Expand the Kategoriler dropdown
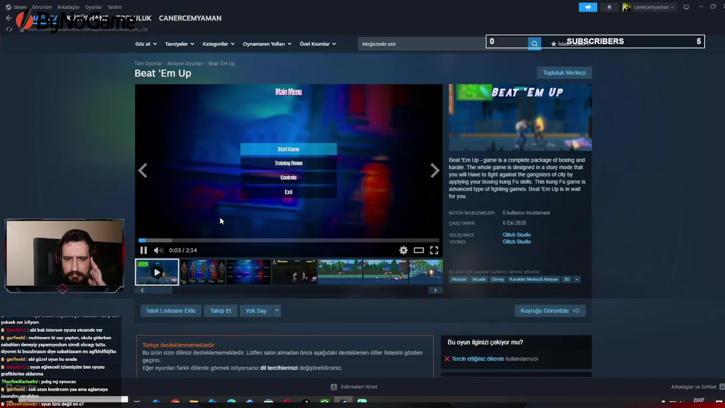The height and width of the screenshot is (408, 725). click(219, 44)
